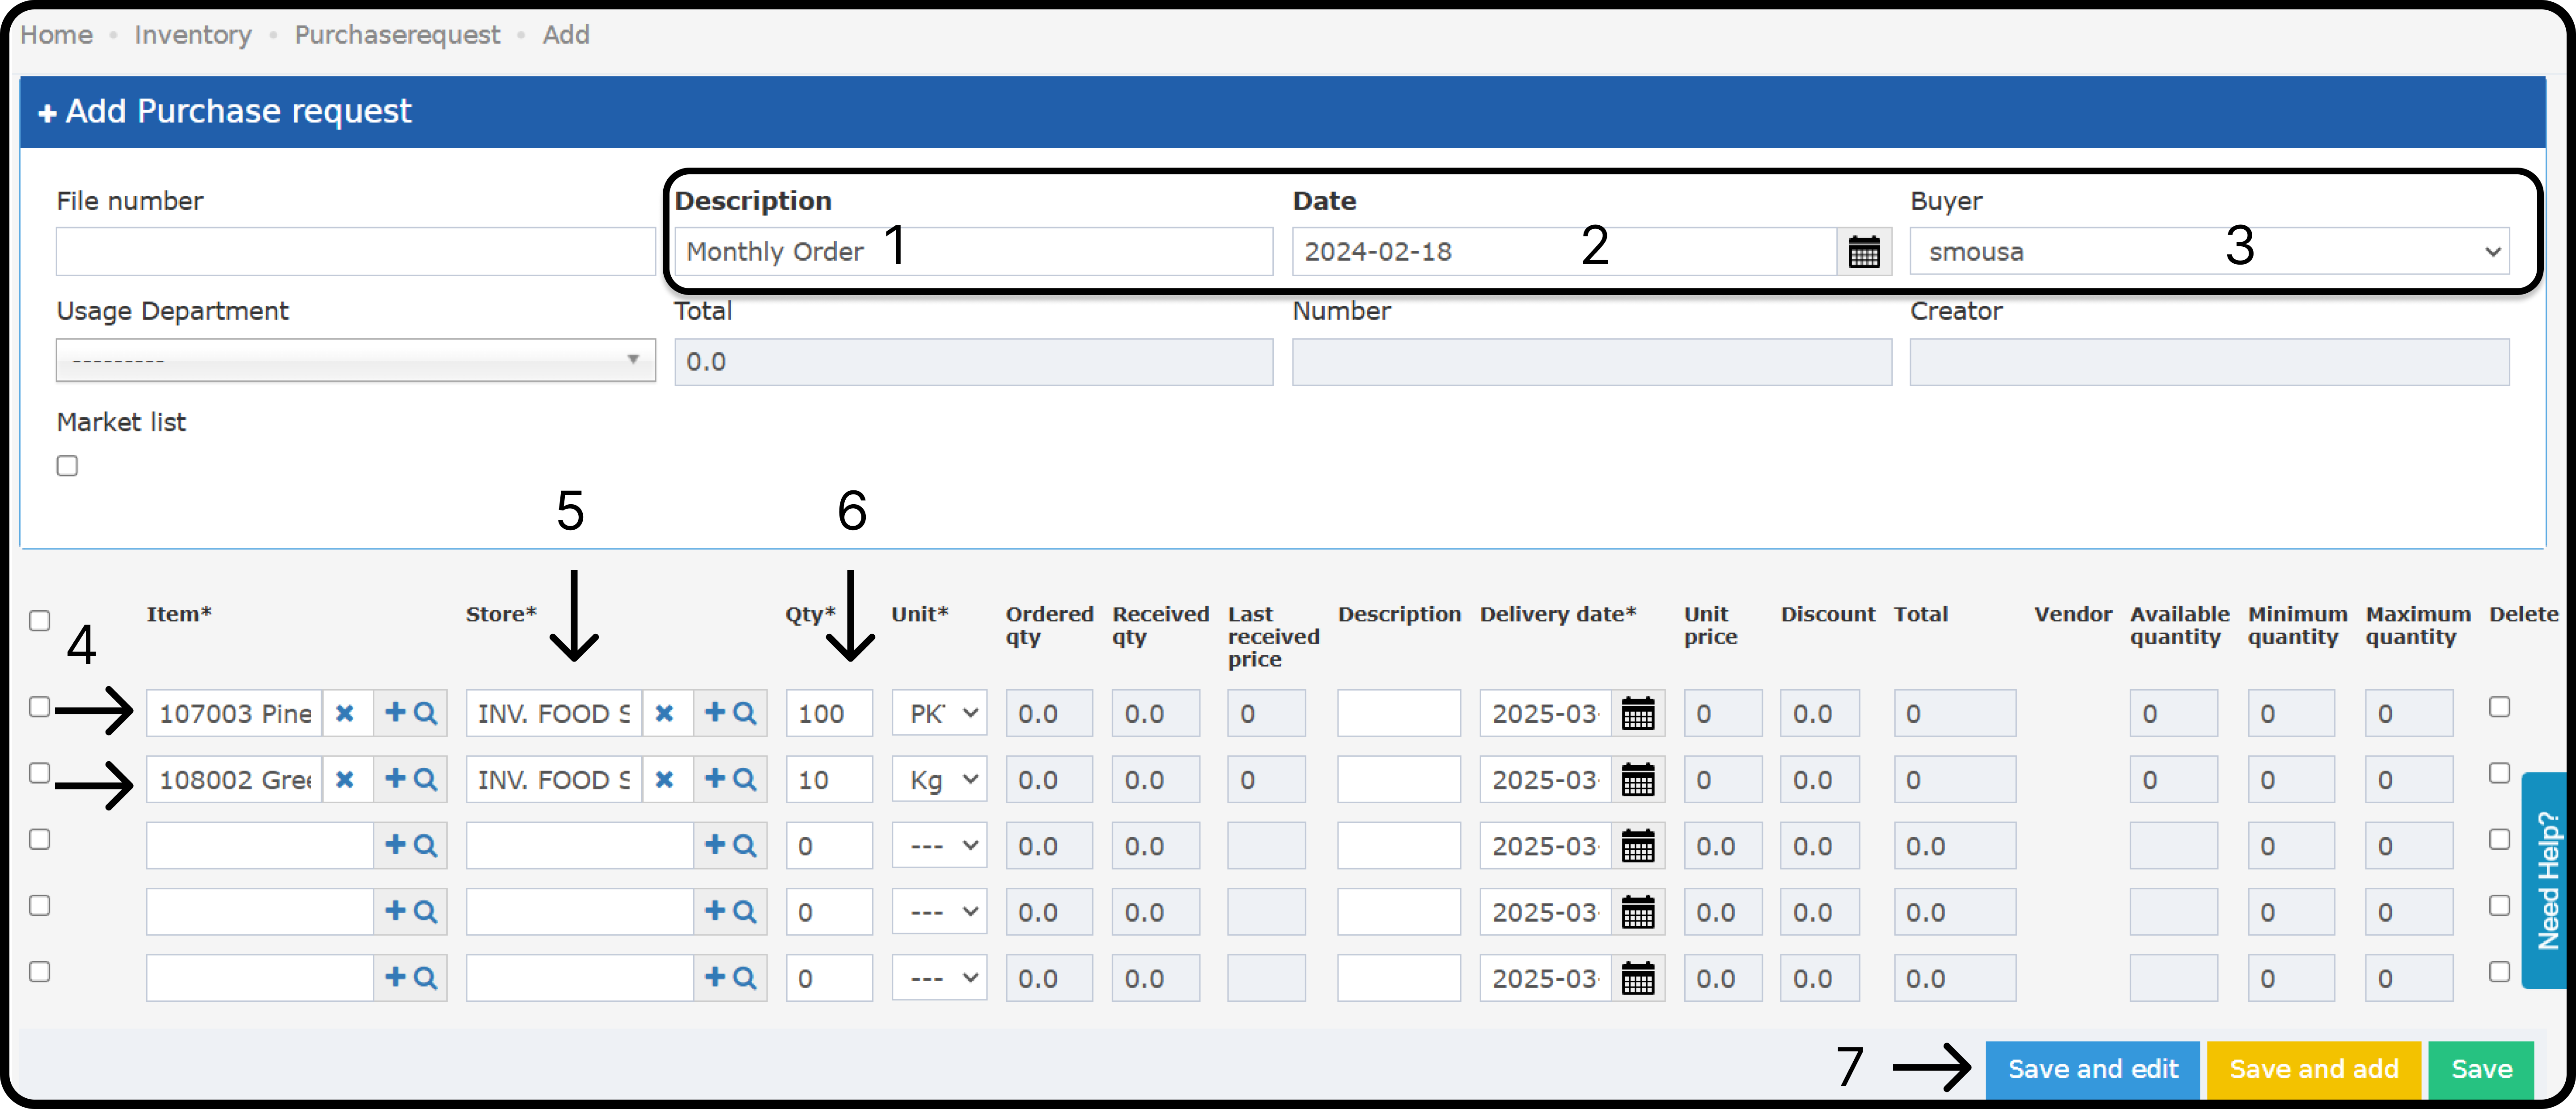Screen dimensions: 2576x1109
Task: Clear item 108002 Gree with the X icon
Action: coord(345,779)
